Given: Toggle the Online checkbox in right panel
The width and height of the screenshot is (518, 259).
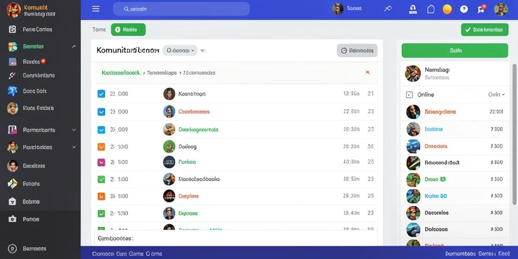Looking at the screenshot, I should click(409, 95).
